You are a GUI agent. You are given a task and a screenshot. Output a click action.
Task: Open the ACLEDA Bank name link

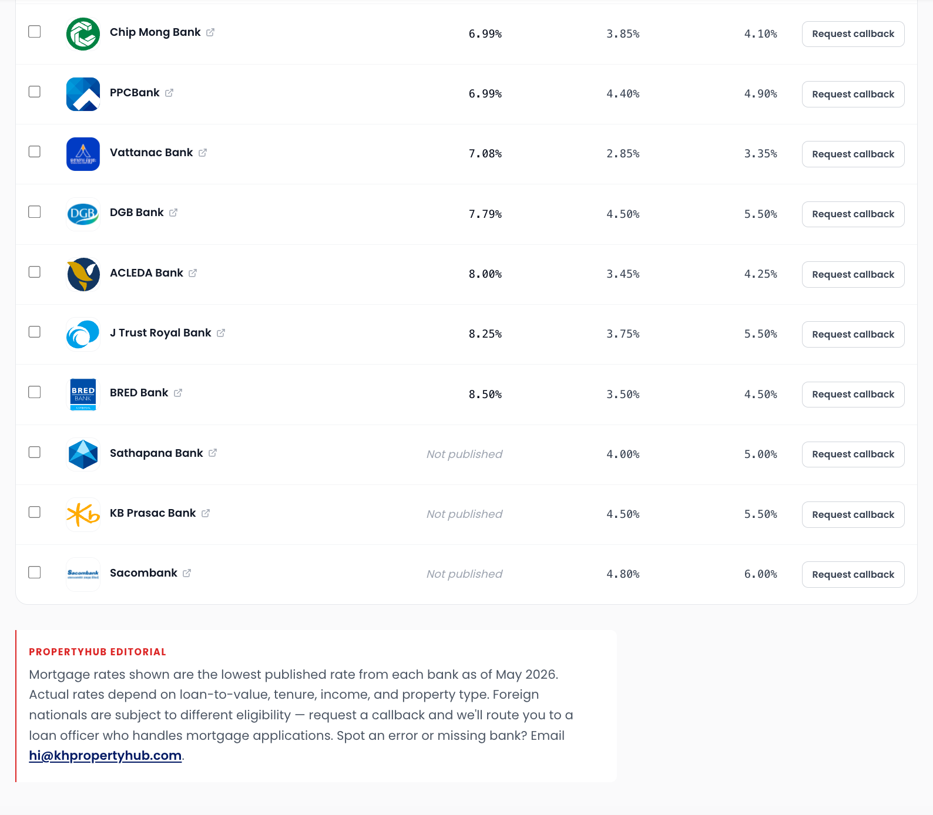click(x=146, y=273)
